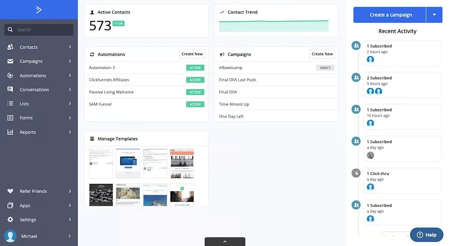This screenshot has width=450, height=246.
Task: Click the Reports bar-chart icon
Action: tap(10, 132)
